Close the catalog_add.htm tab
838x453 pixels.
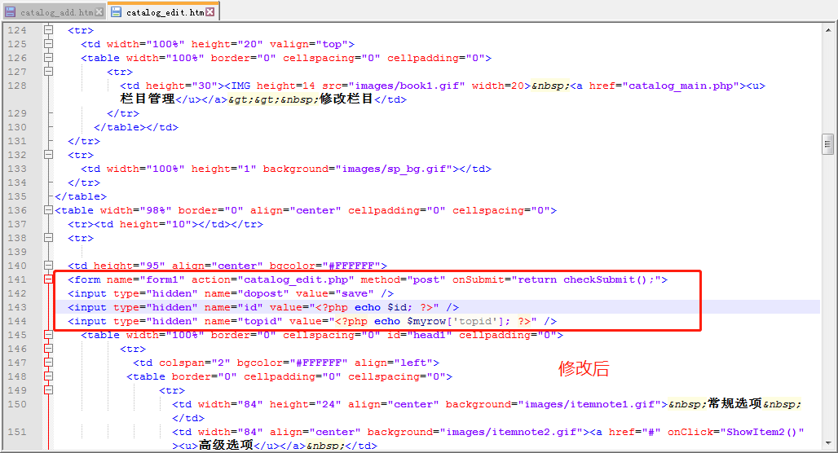point(99,12)
